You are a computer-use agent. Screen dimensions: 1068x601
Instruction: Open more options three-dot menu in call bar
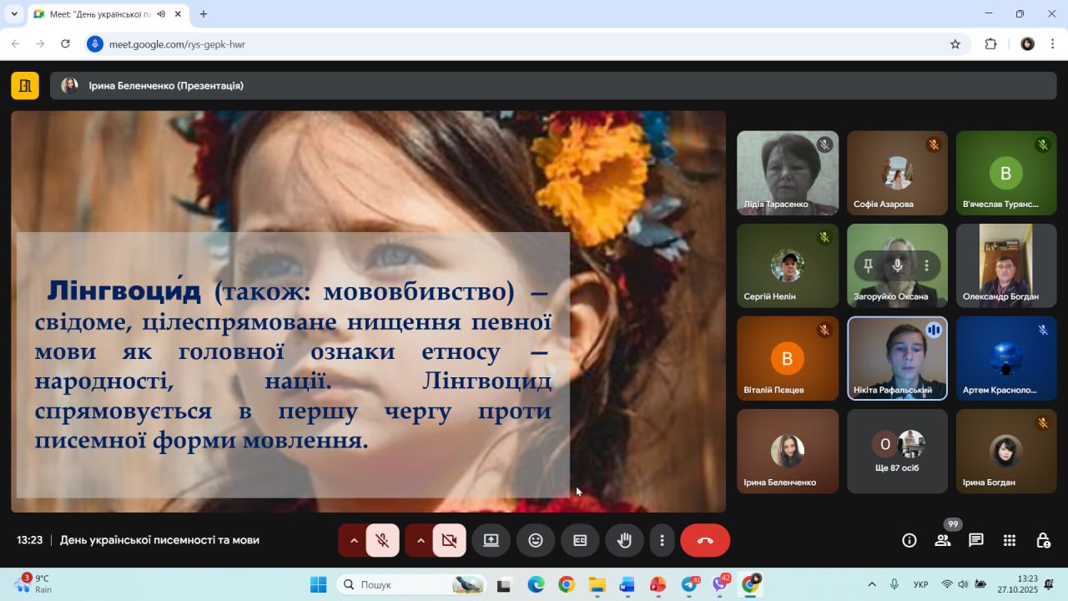(662, 540)
